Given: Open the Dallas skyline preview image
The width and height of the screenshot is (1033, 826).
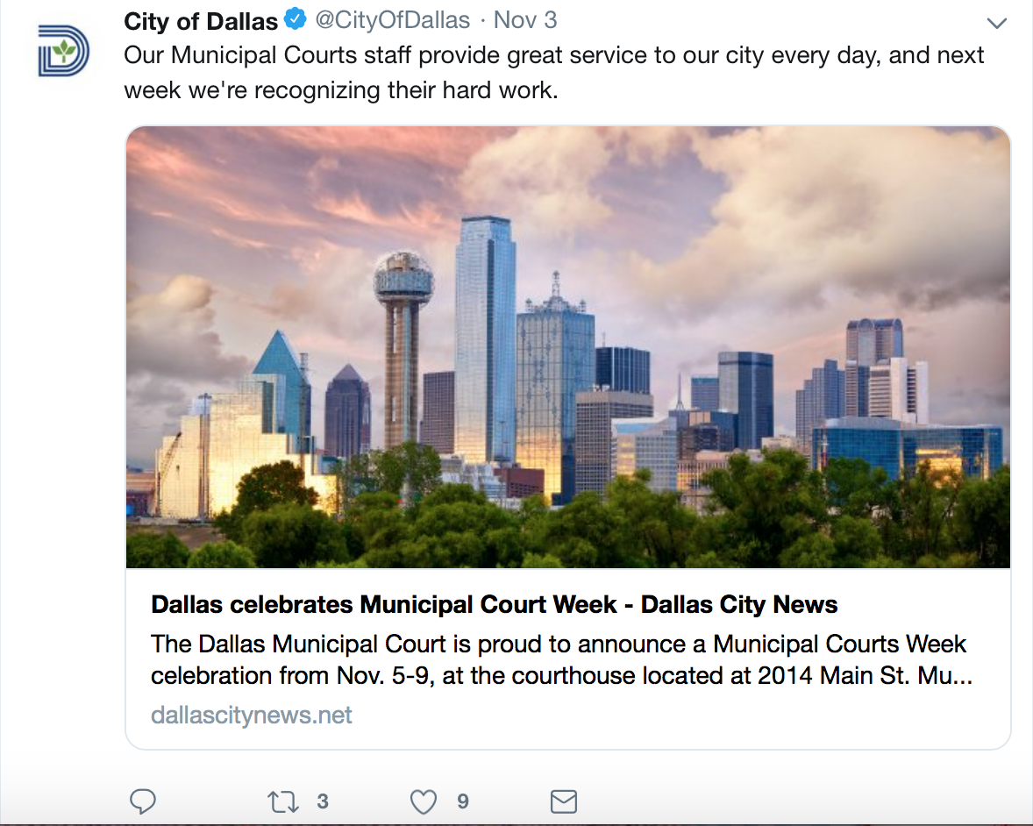Looking at the screenshot, I should pyautogui.click(x=568, y=347).
